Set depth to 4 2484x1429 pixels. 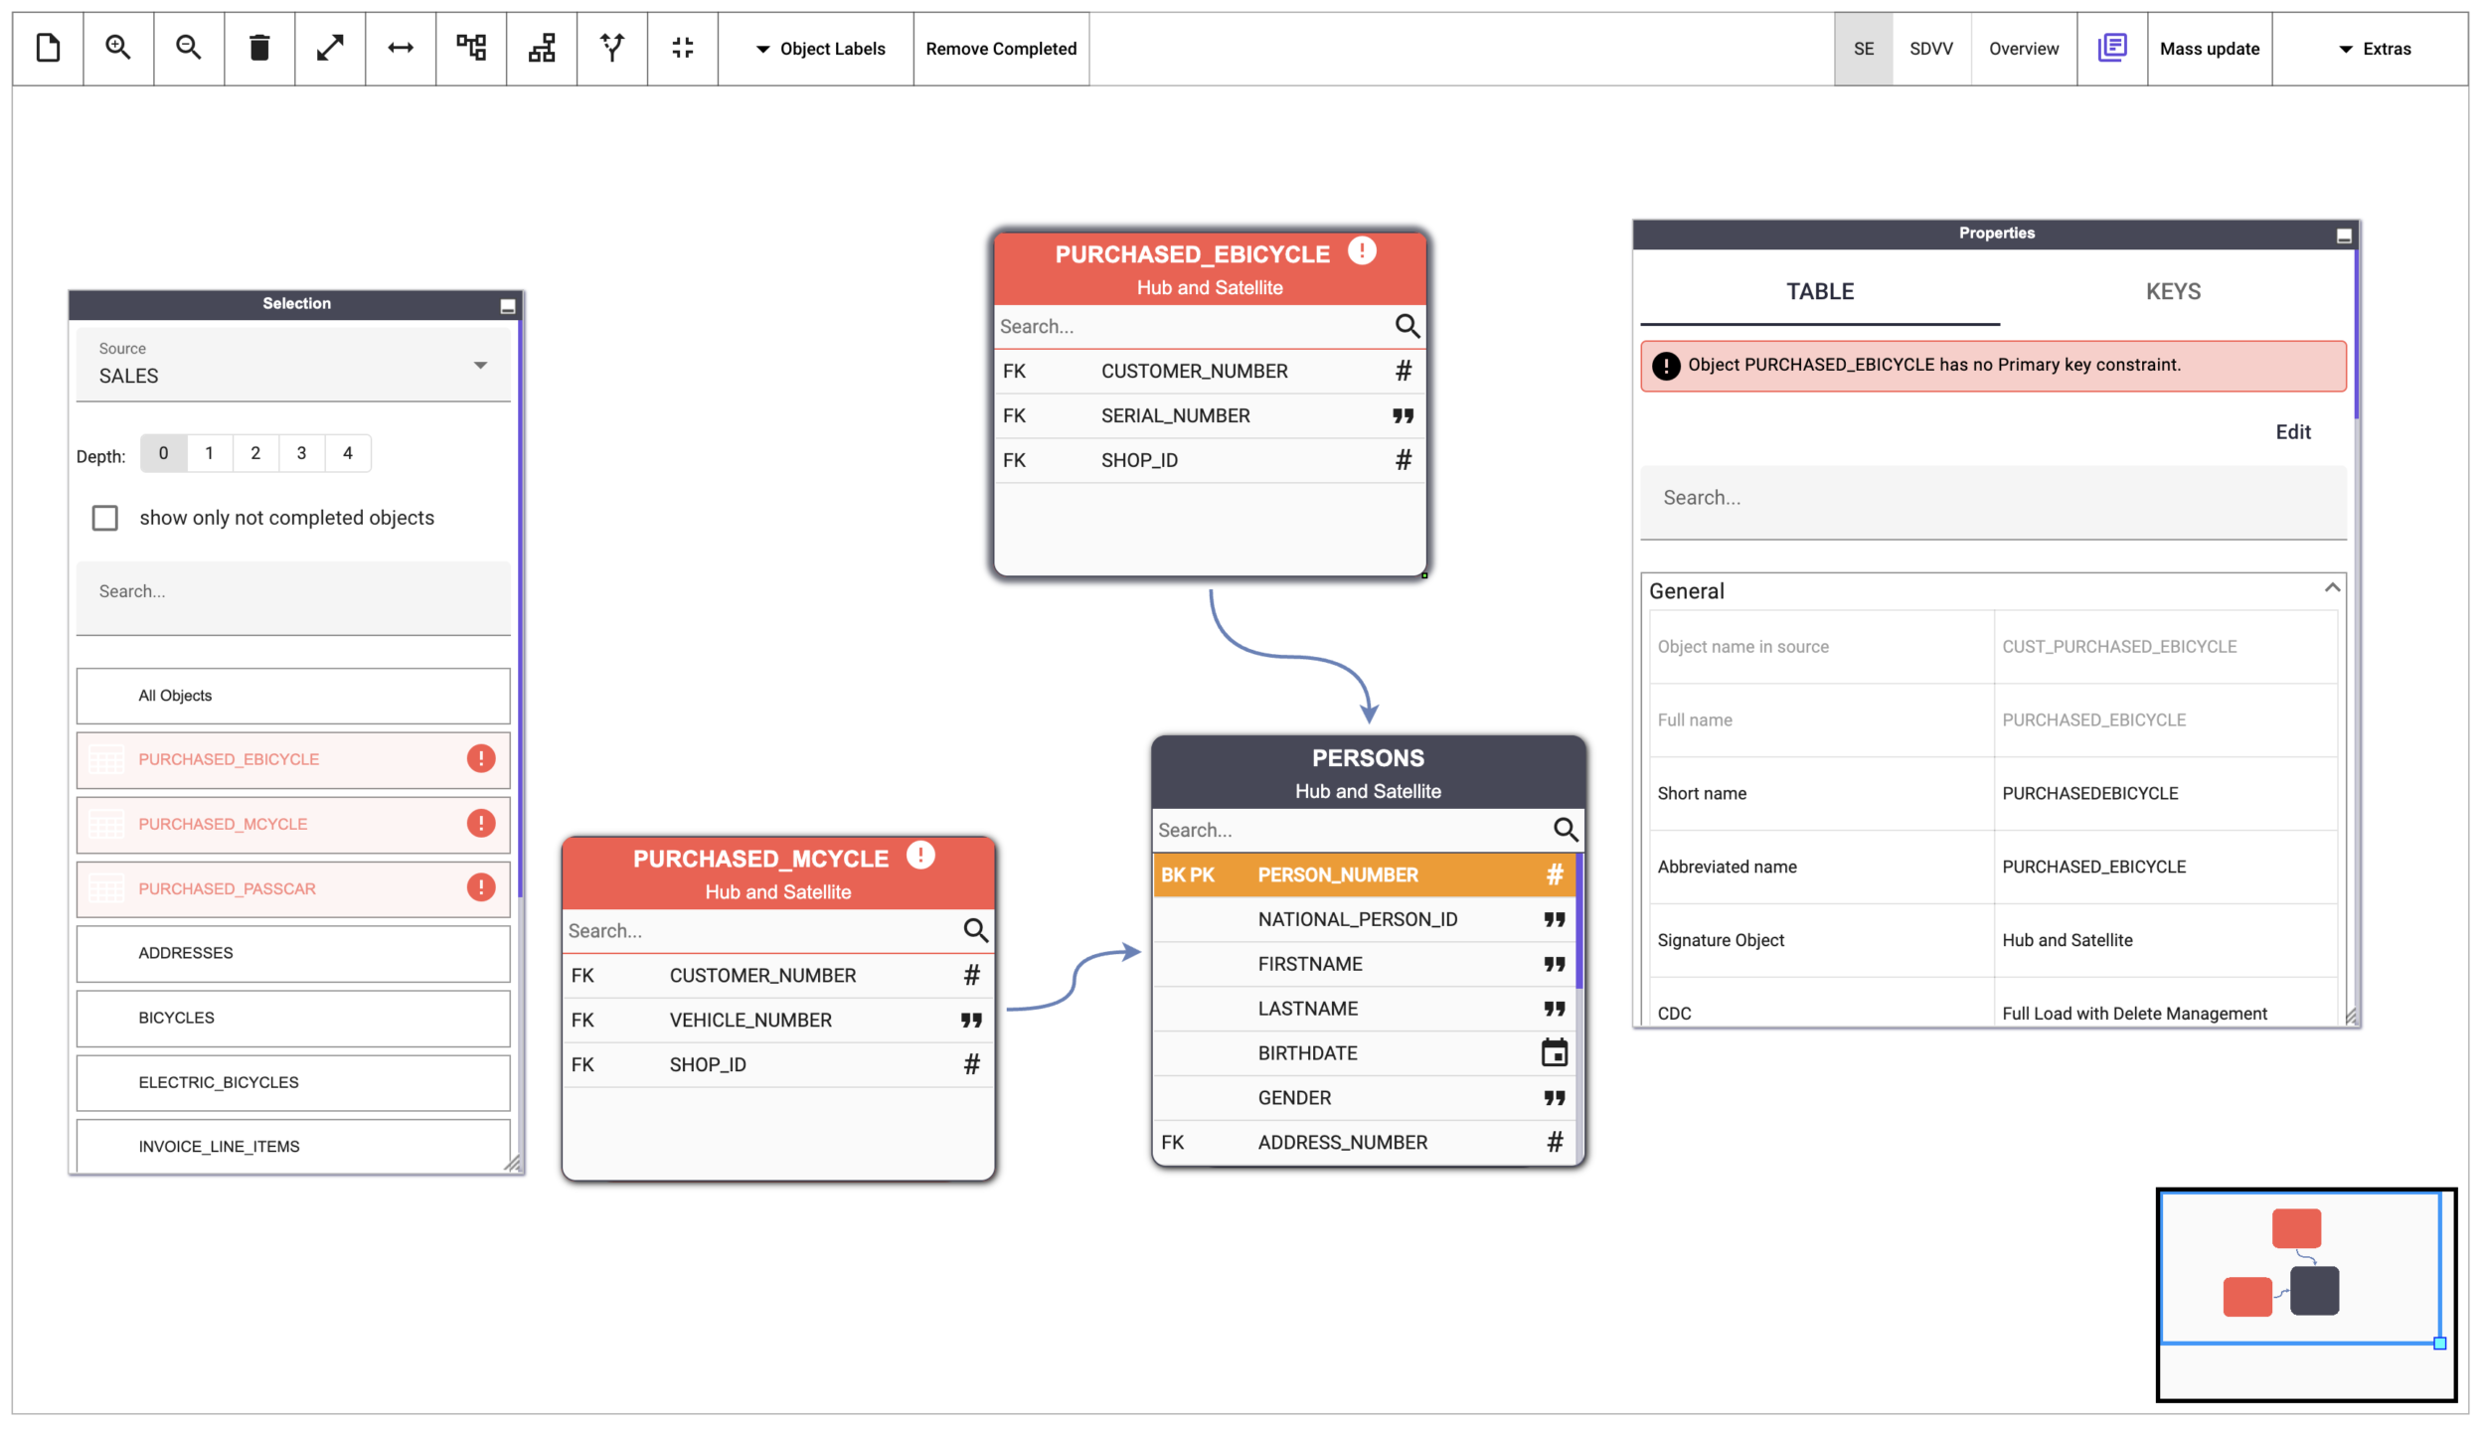(x=348, y=453)
